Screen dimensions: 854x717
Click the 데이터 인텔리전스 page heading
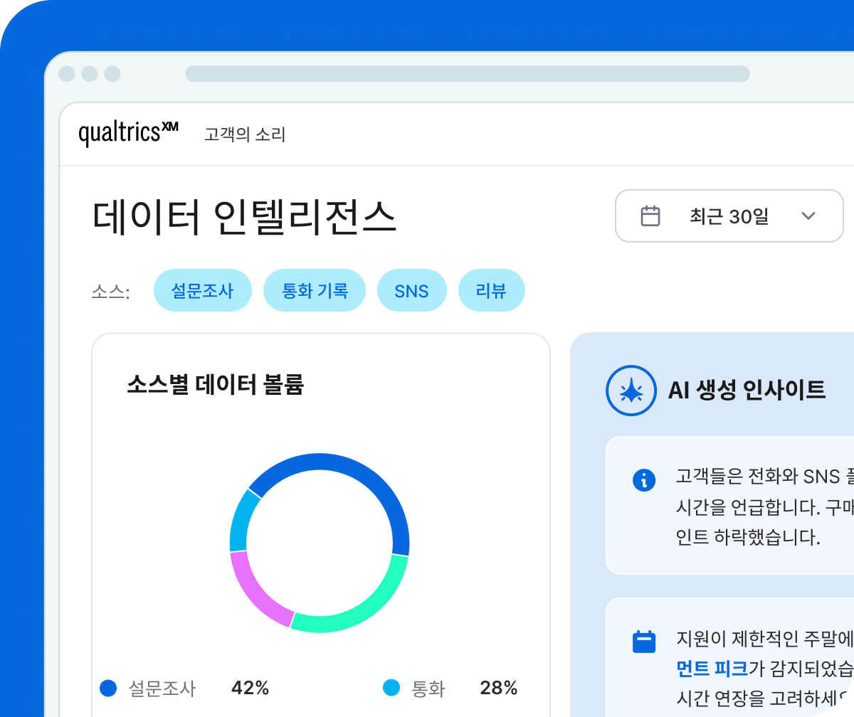click(x=244, y=218)
